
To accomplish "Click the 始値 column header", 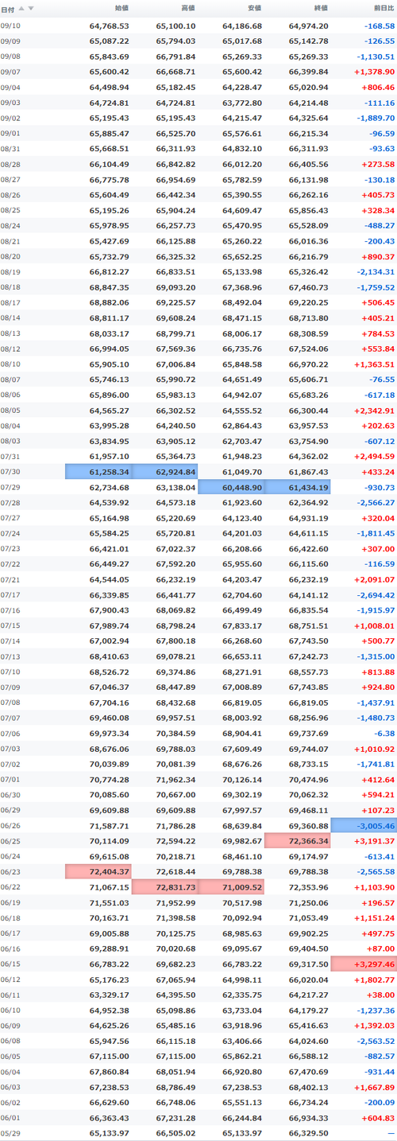I will point(121,8).
